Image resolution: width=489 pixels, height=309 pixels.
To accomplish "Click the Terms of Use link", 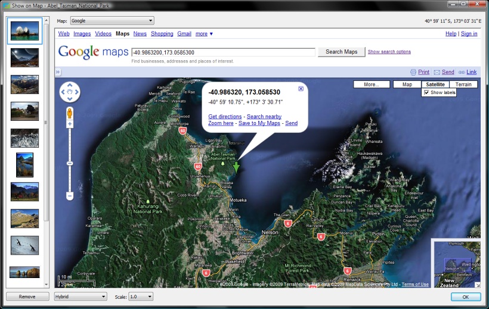I will click(415, 284).
